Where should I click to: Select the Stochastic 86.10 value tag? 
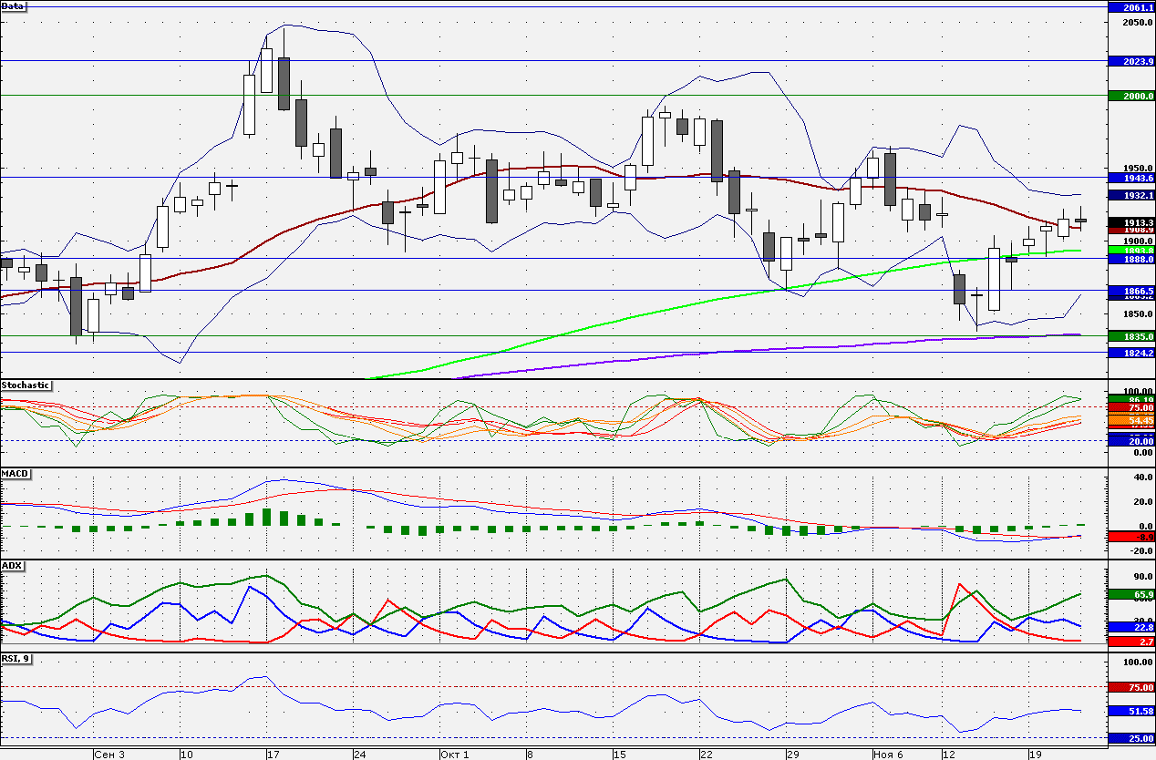[x=1130, y=399]
